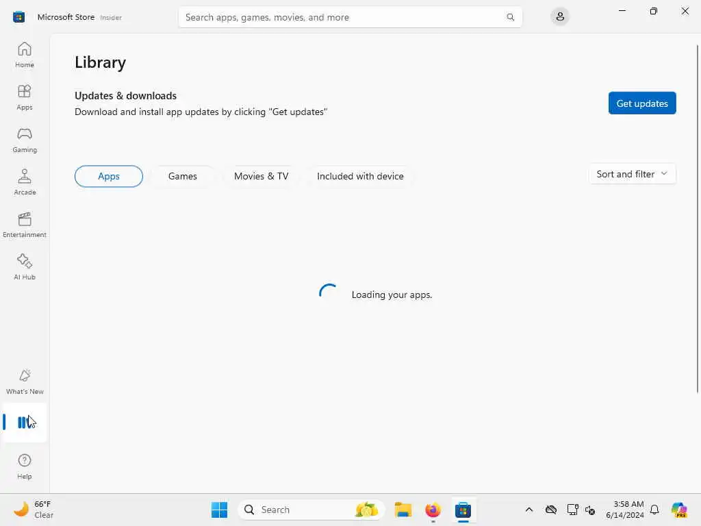Open Help from the sidebar
The height and width of the screenshot is (526, 701).
(x=25, y=466)
